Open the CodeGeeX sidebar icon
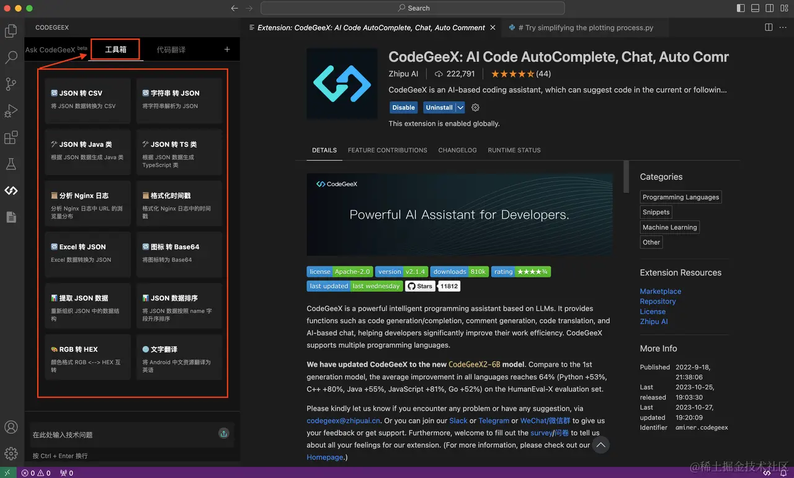 [11, 191]
